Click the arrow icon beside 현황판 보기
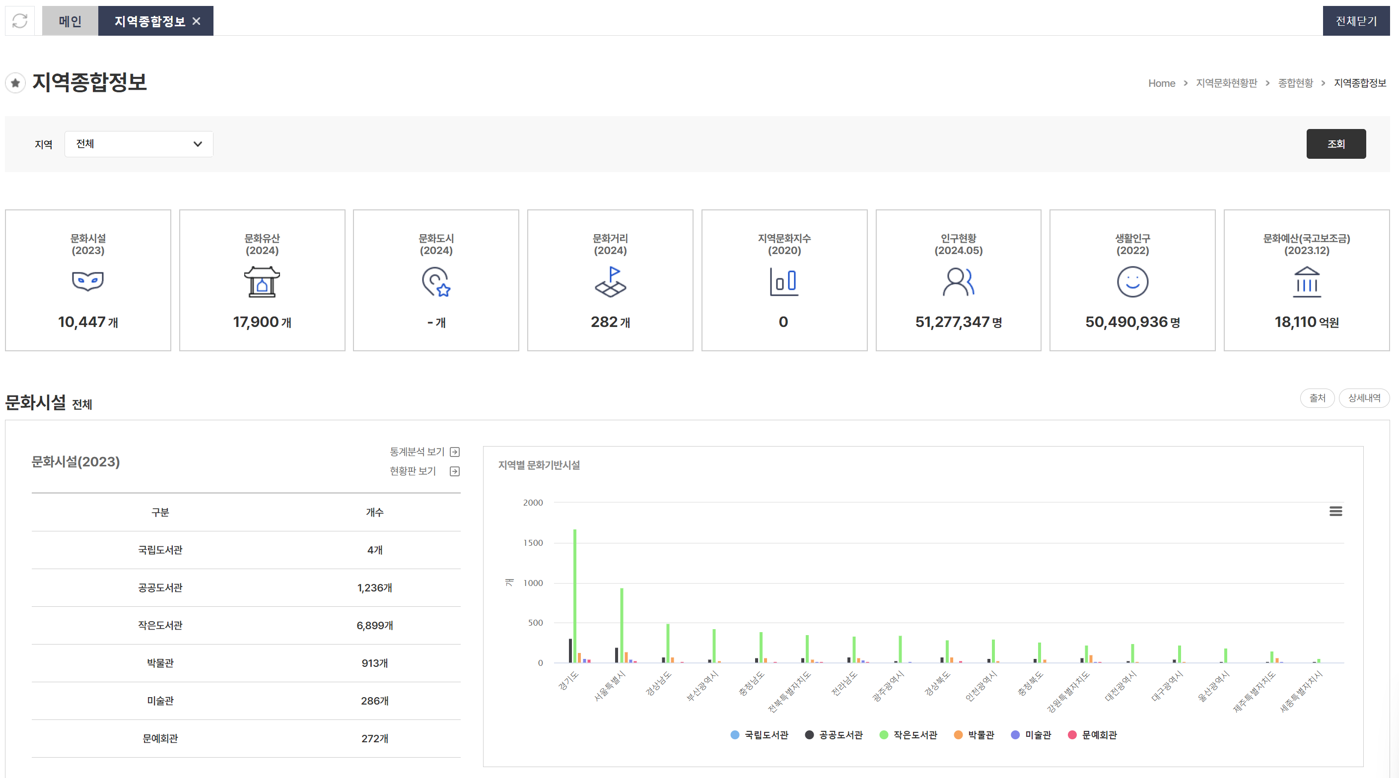The height and width of the screenshot is (778, 1399). point(455,471)
